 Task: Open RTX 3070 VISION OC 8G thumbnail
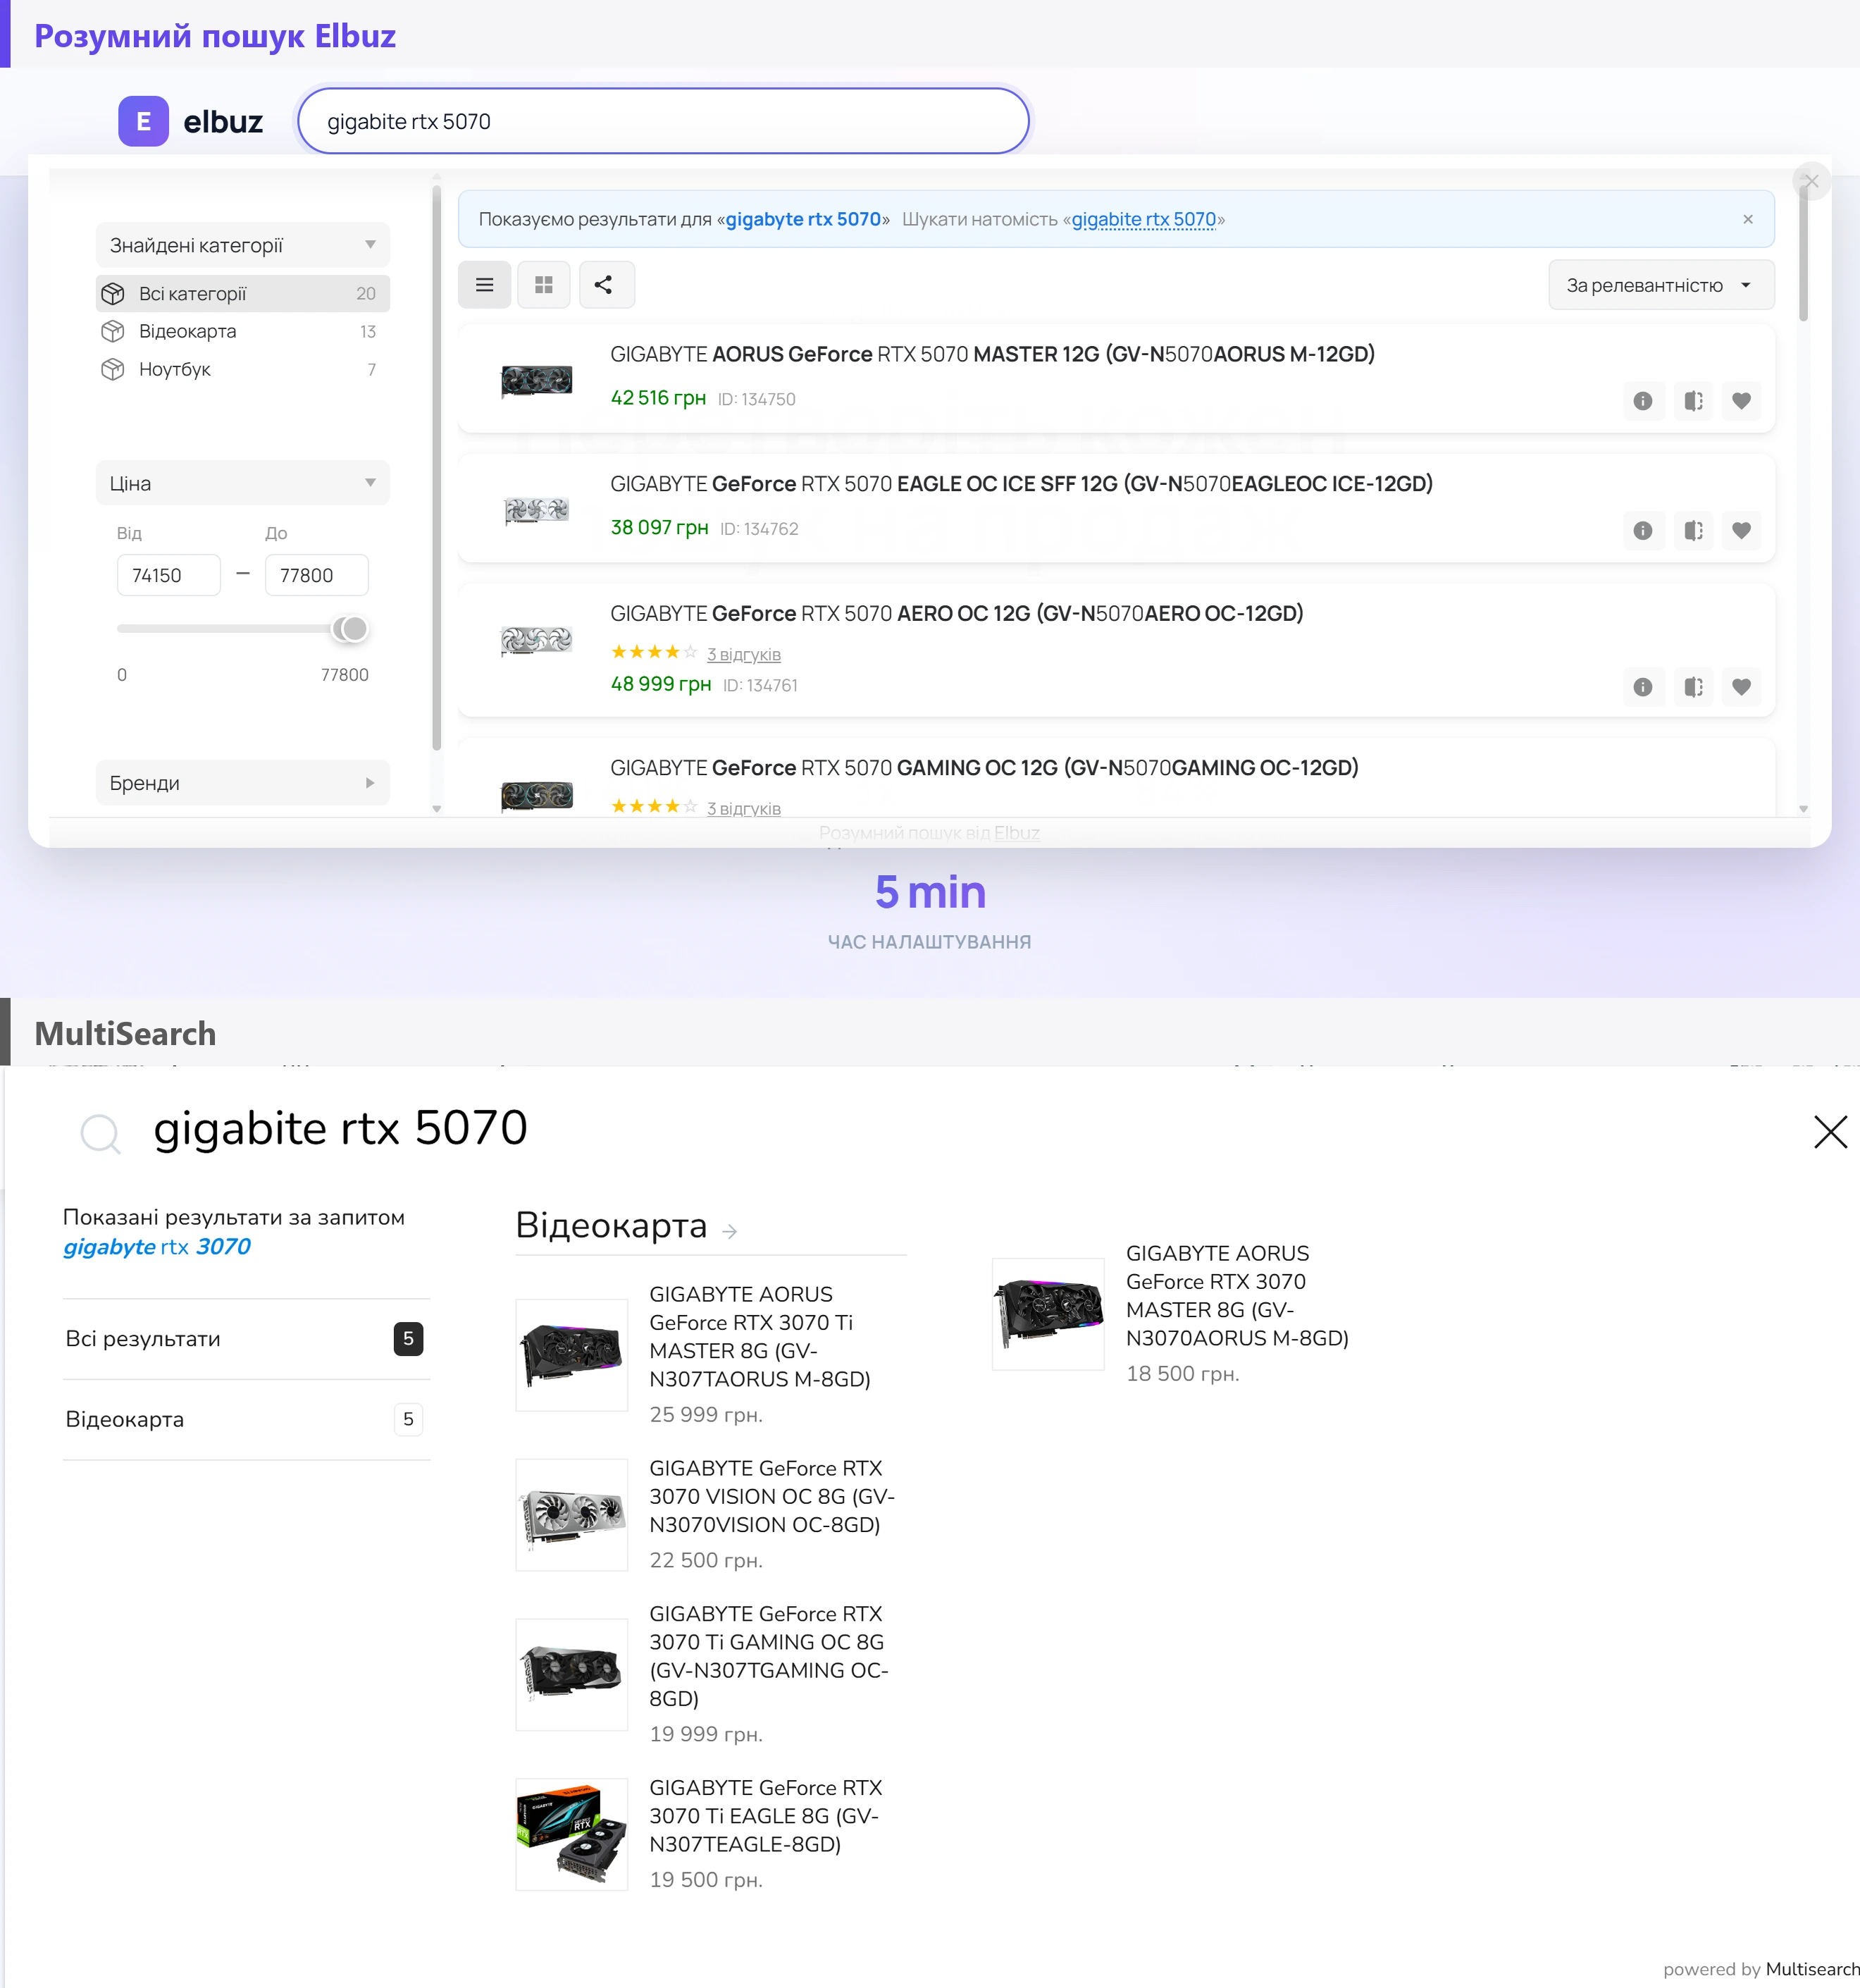tap(572, 1515)
